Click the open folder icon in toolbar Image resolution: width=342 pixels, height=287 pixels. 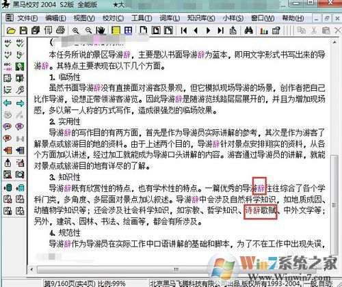11,30
